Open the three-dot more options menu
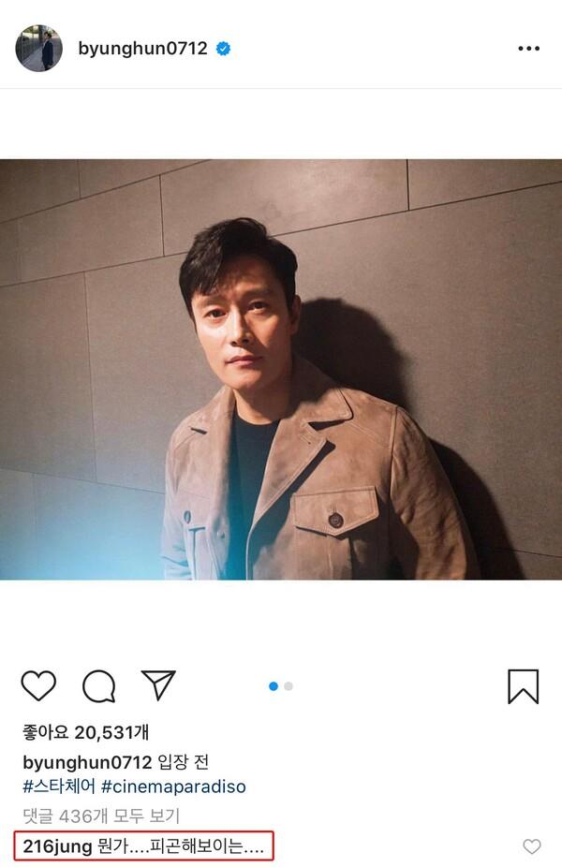Image resolution: width=562 pixels, height=867 pixels. (x=529, y=49)
